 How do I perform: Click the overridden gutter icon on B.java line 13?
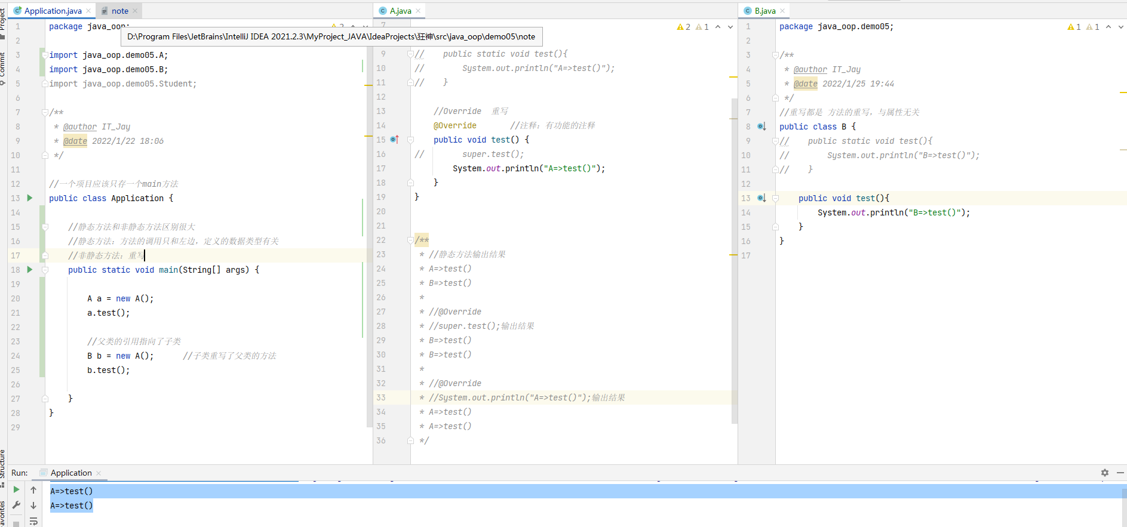[x=761, y=198]
